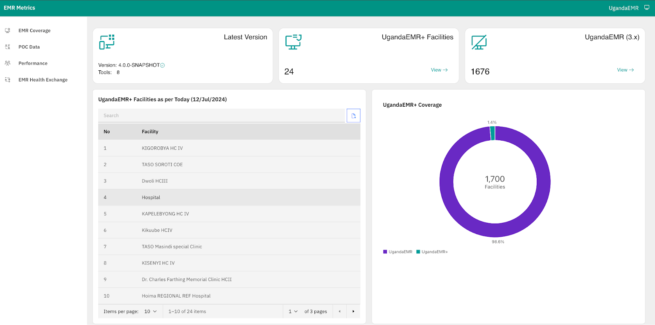Select Dr. Charles Farthing Memorial Clinic HCII row
This screenshot has height=325, width=655.
point(229,280)
